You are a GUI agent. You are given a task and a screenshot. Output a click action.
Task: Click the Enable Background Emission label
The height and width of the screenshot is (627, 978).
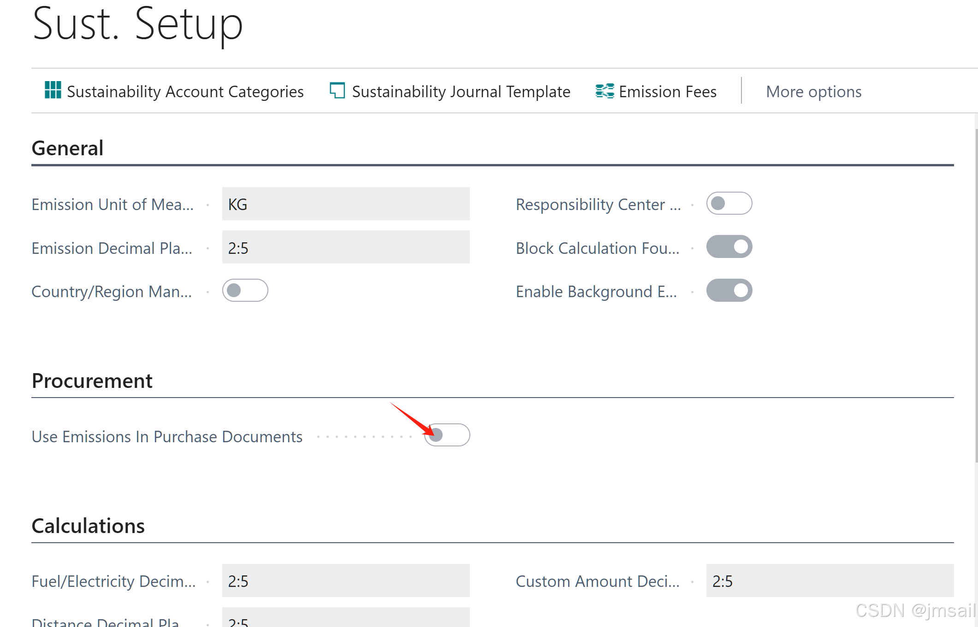[x=597, y=292]
